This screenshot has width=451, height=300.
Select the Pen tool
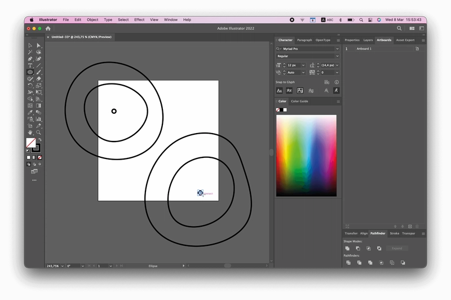click(30, 59)
